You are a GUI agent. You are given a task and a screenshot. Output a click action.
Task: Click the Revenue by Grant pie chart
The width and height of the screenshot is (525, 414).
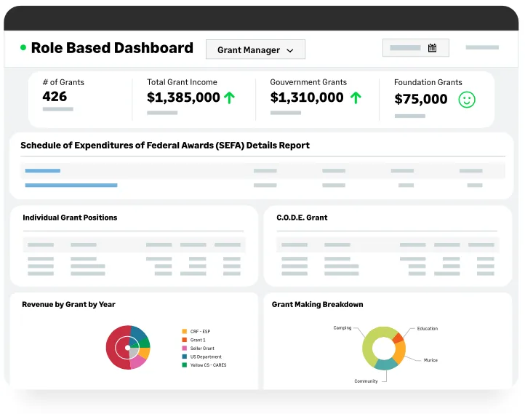point(128,347)
